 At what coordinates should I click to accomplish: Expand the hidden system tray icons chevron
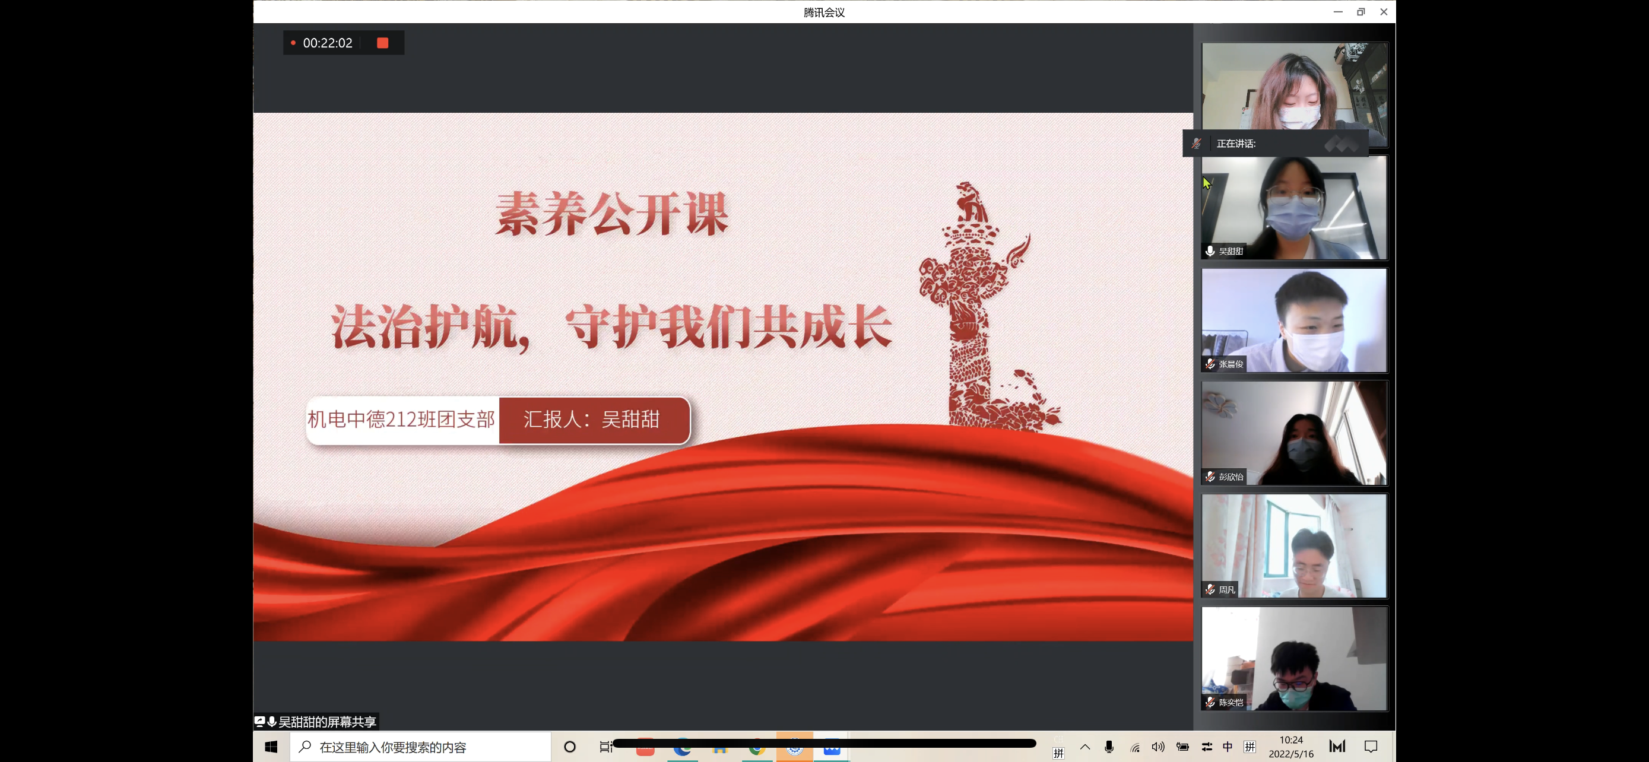pyautogui.click(x=1085, y=747)
